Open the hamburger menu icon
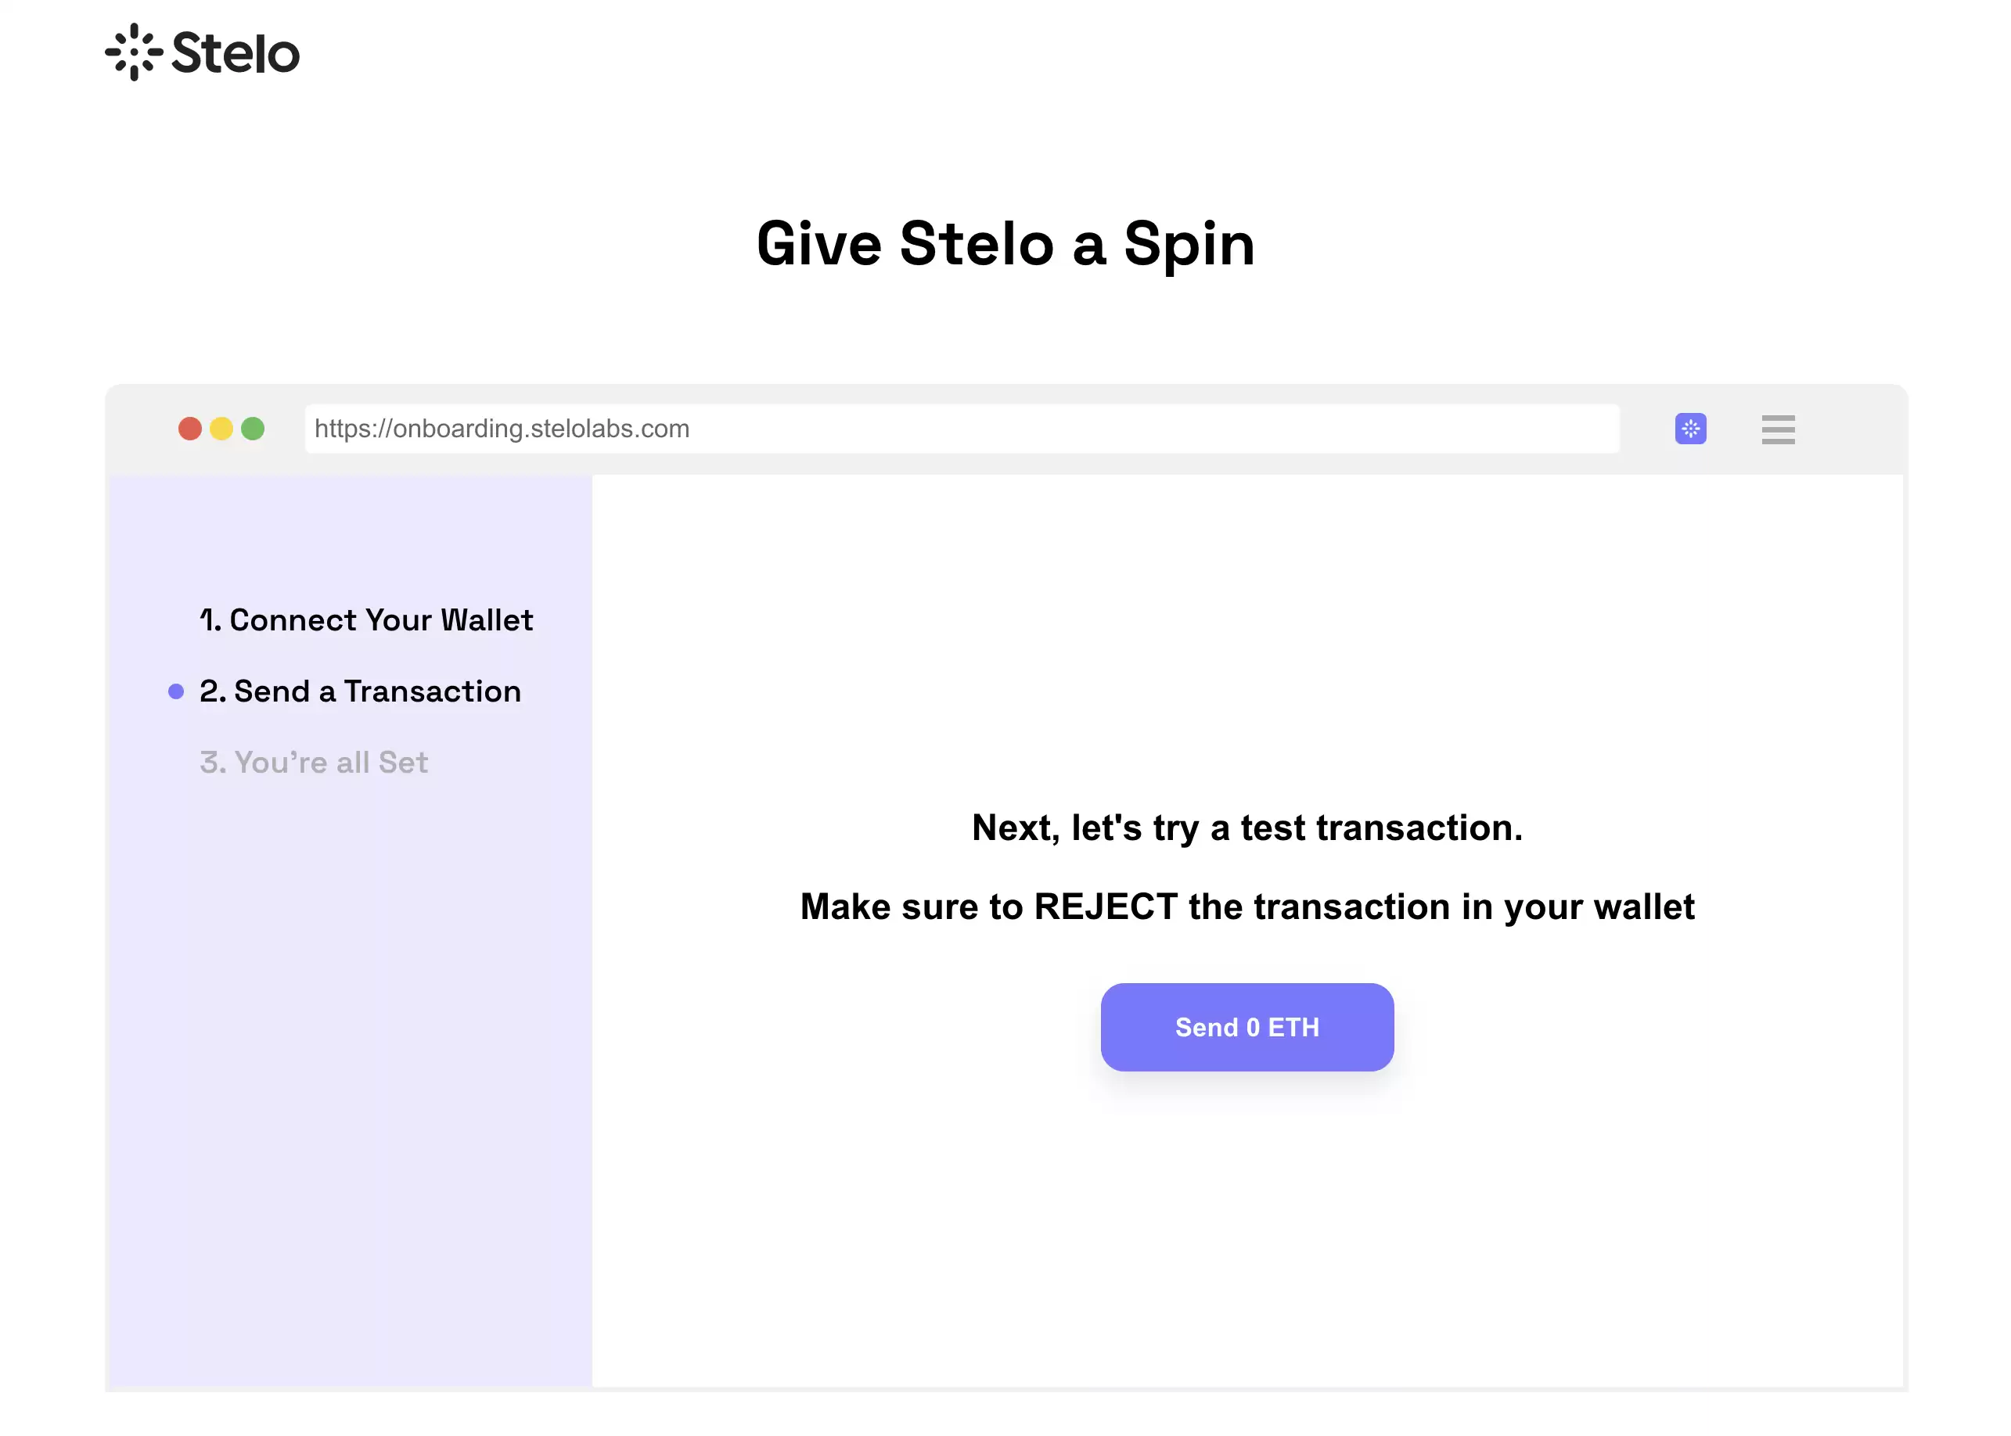 pyautogui.click(x=1776, y=429)
